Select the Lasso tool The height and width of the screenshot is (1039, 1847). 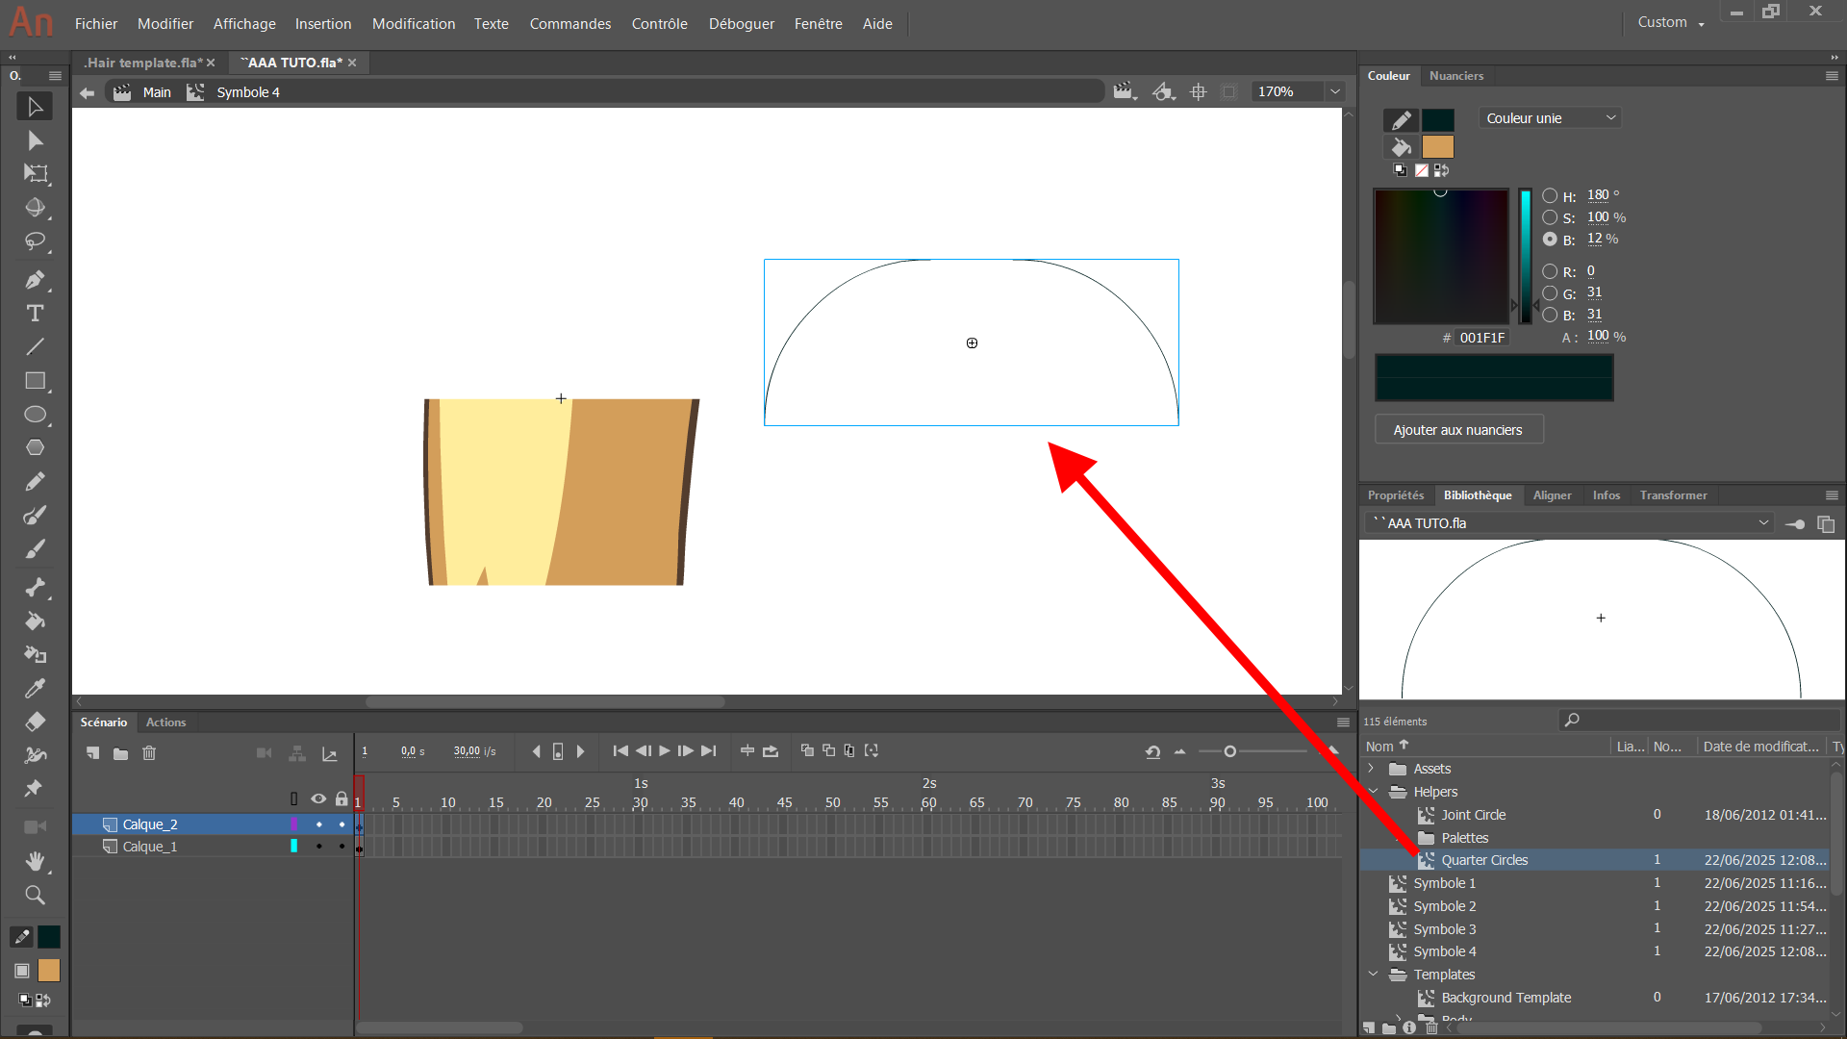coord(35,241)
